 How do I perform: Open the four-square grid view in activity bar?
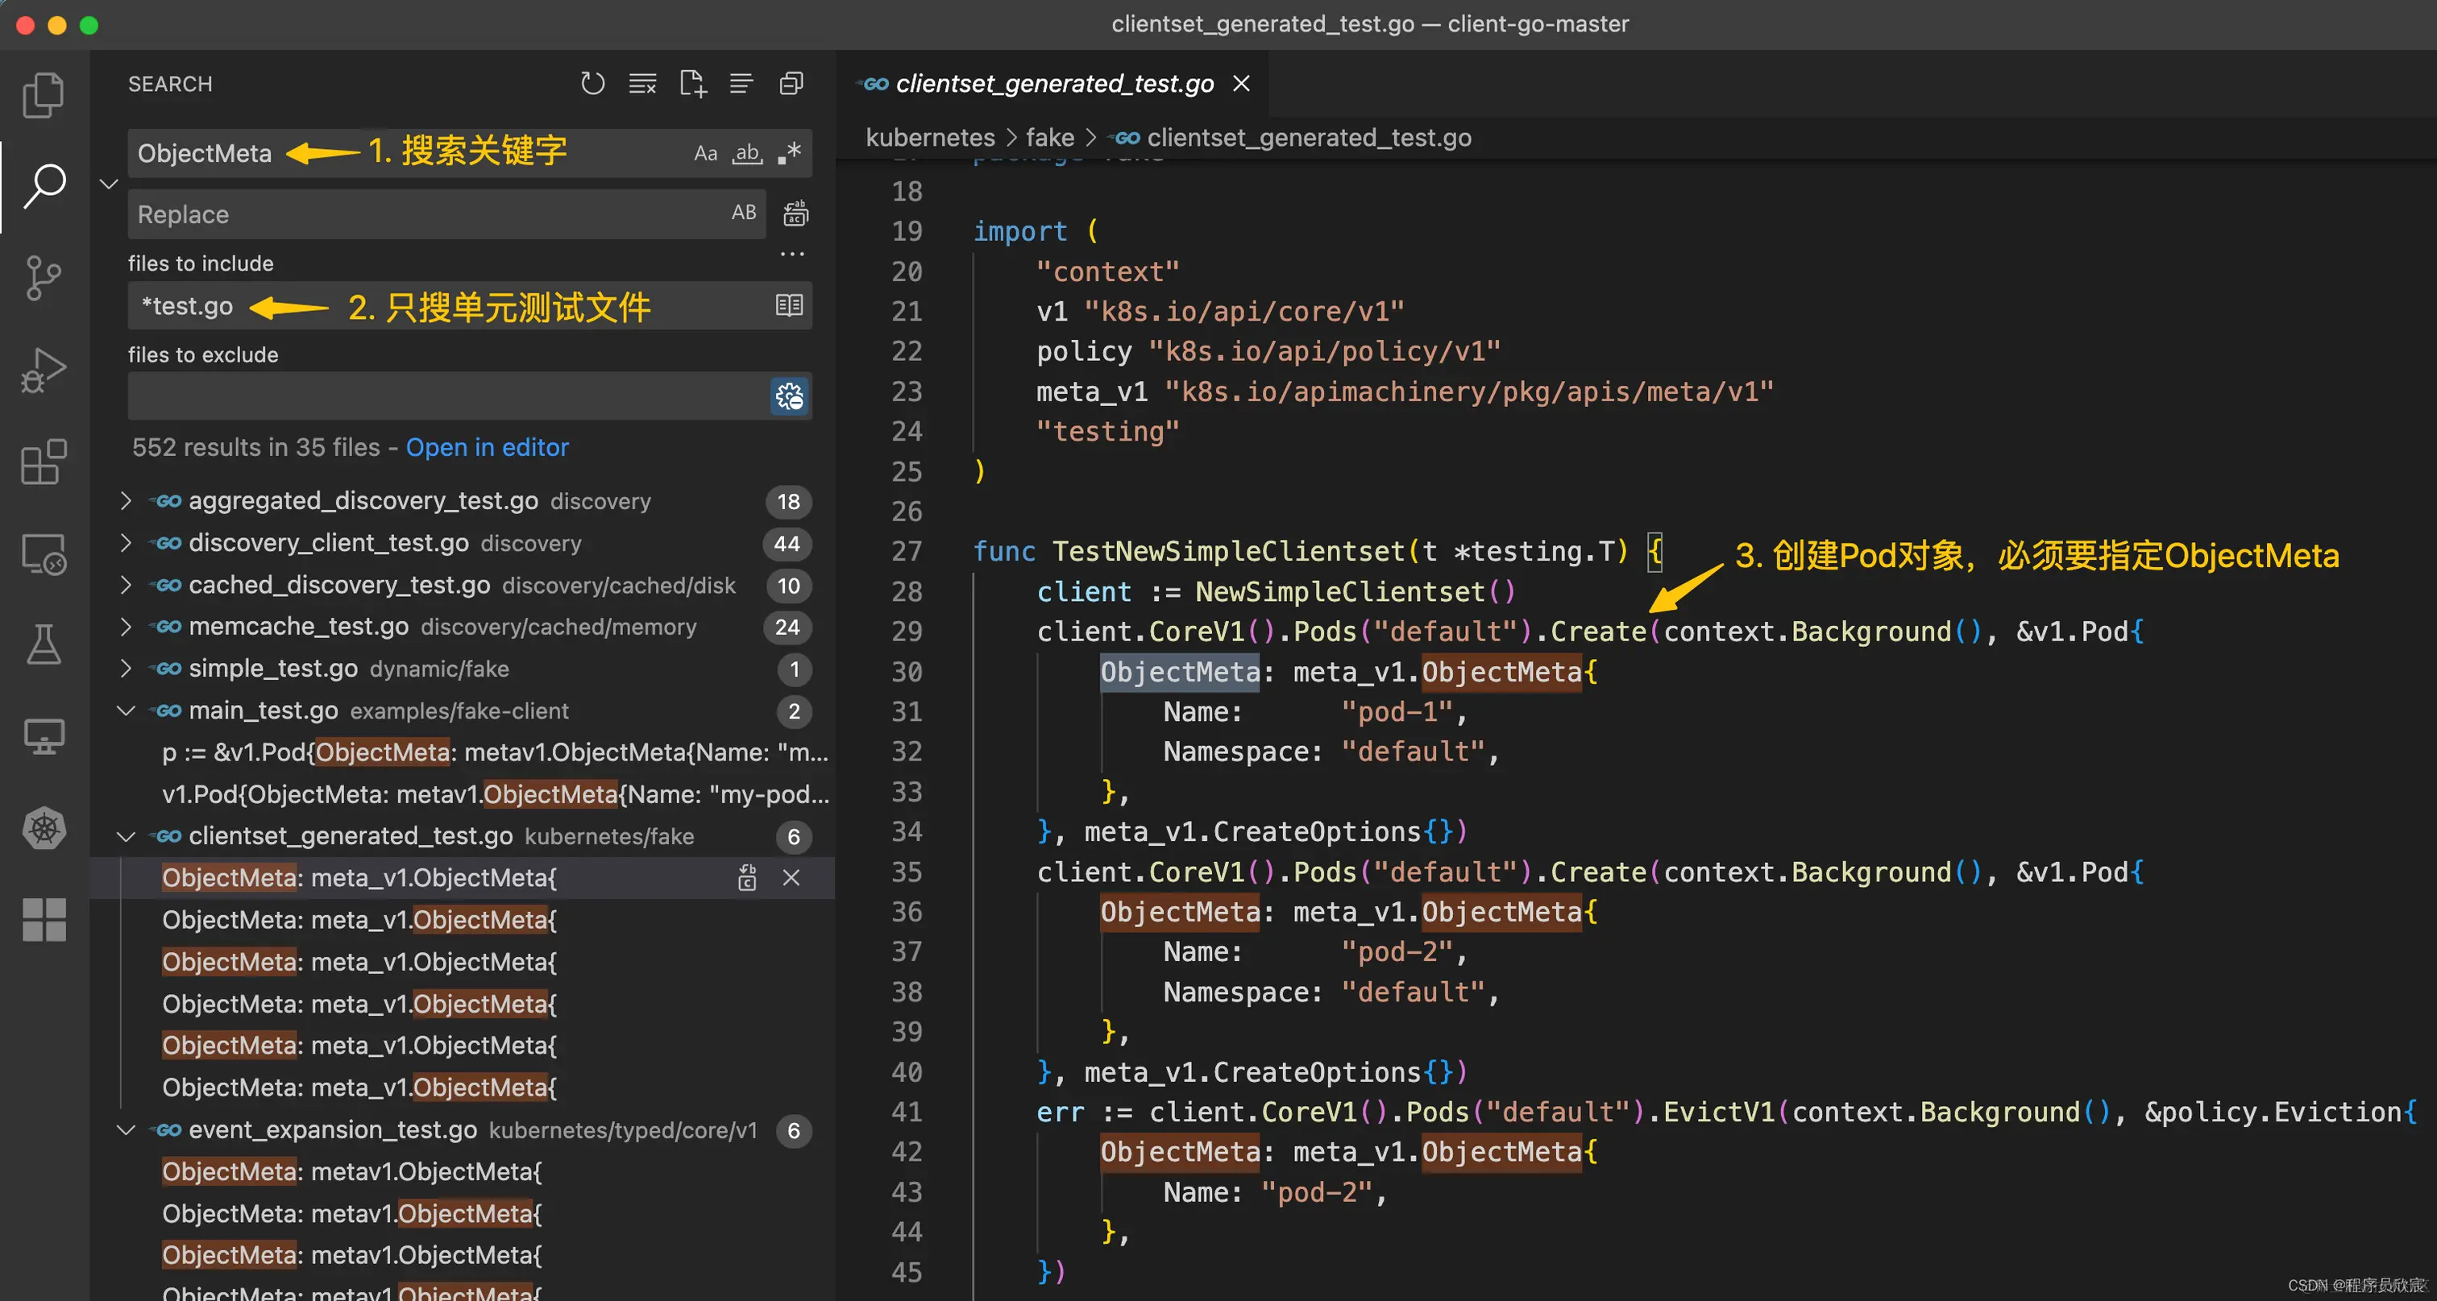click(x=44, y=919)
